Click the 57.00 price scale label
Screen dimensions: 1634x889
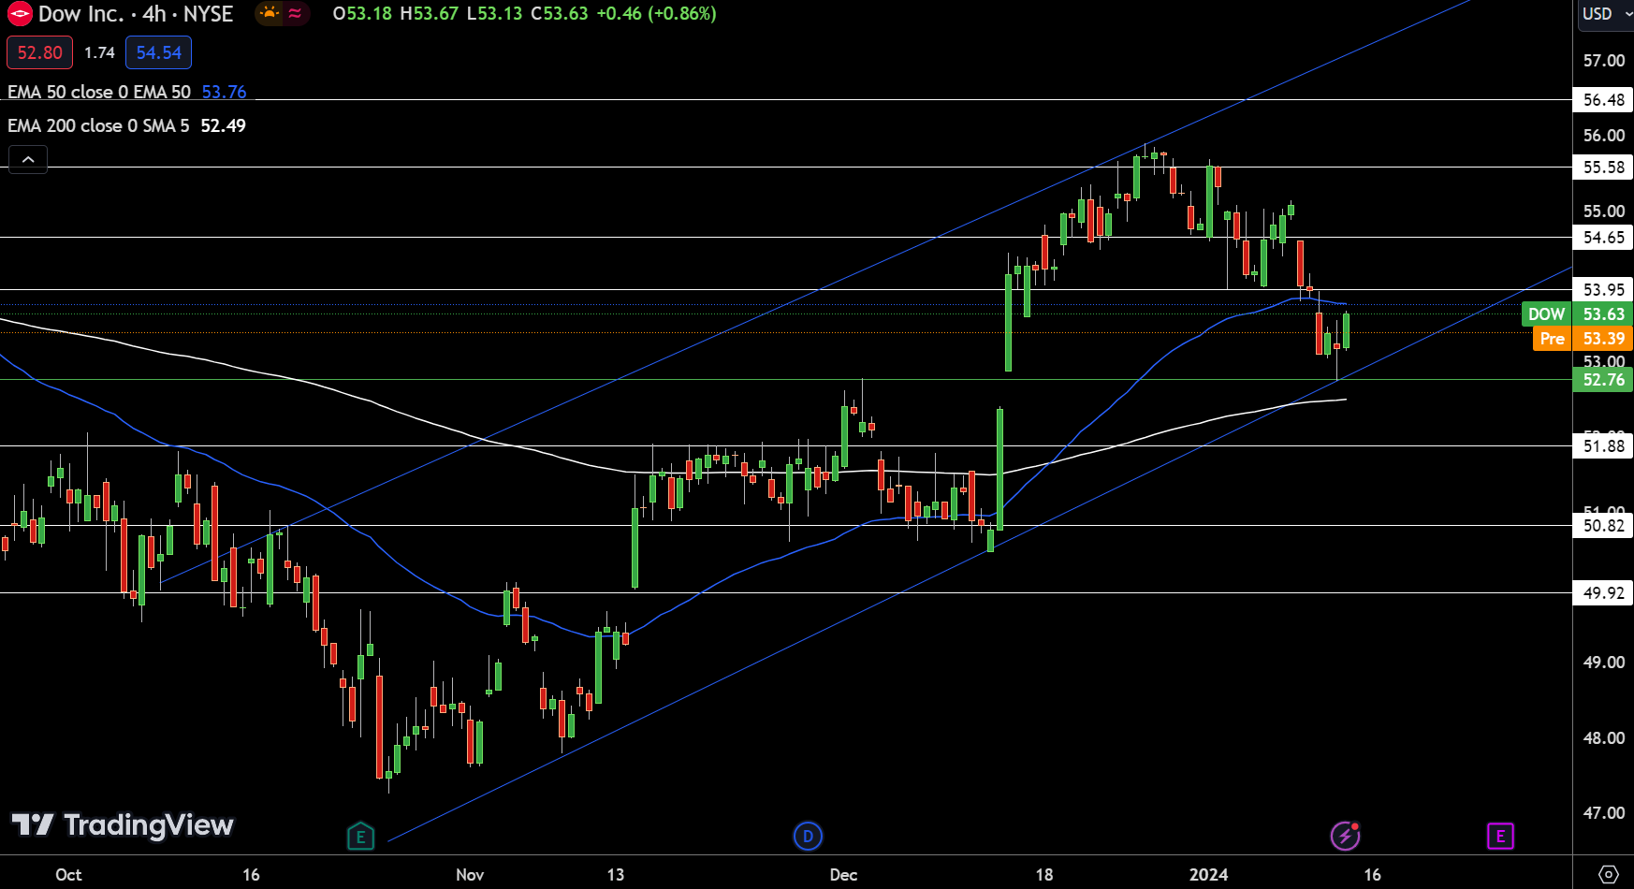pos(1604,61)
